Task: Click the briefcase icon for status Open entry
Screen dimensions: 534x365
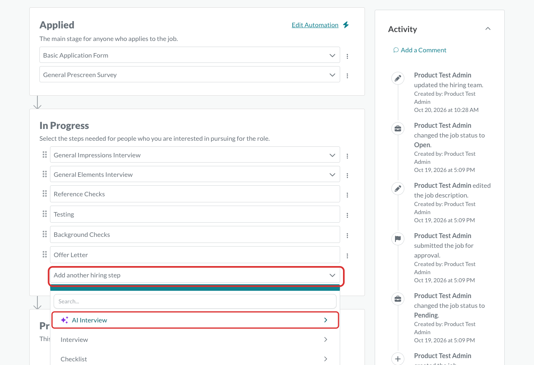Action: point(398,129)
